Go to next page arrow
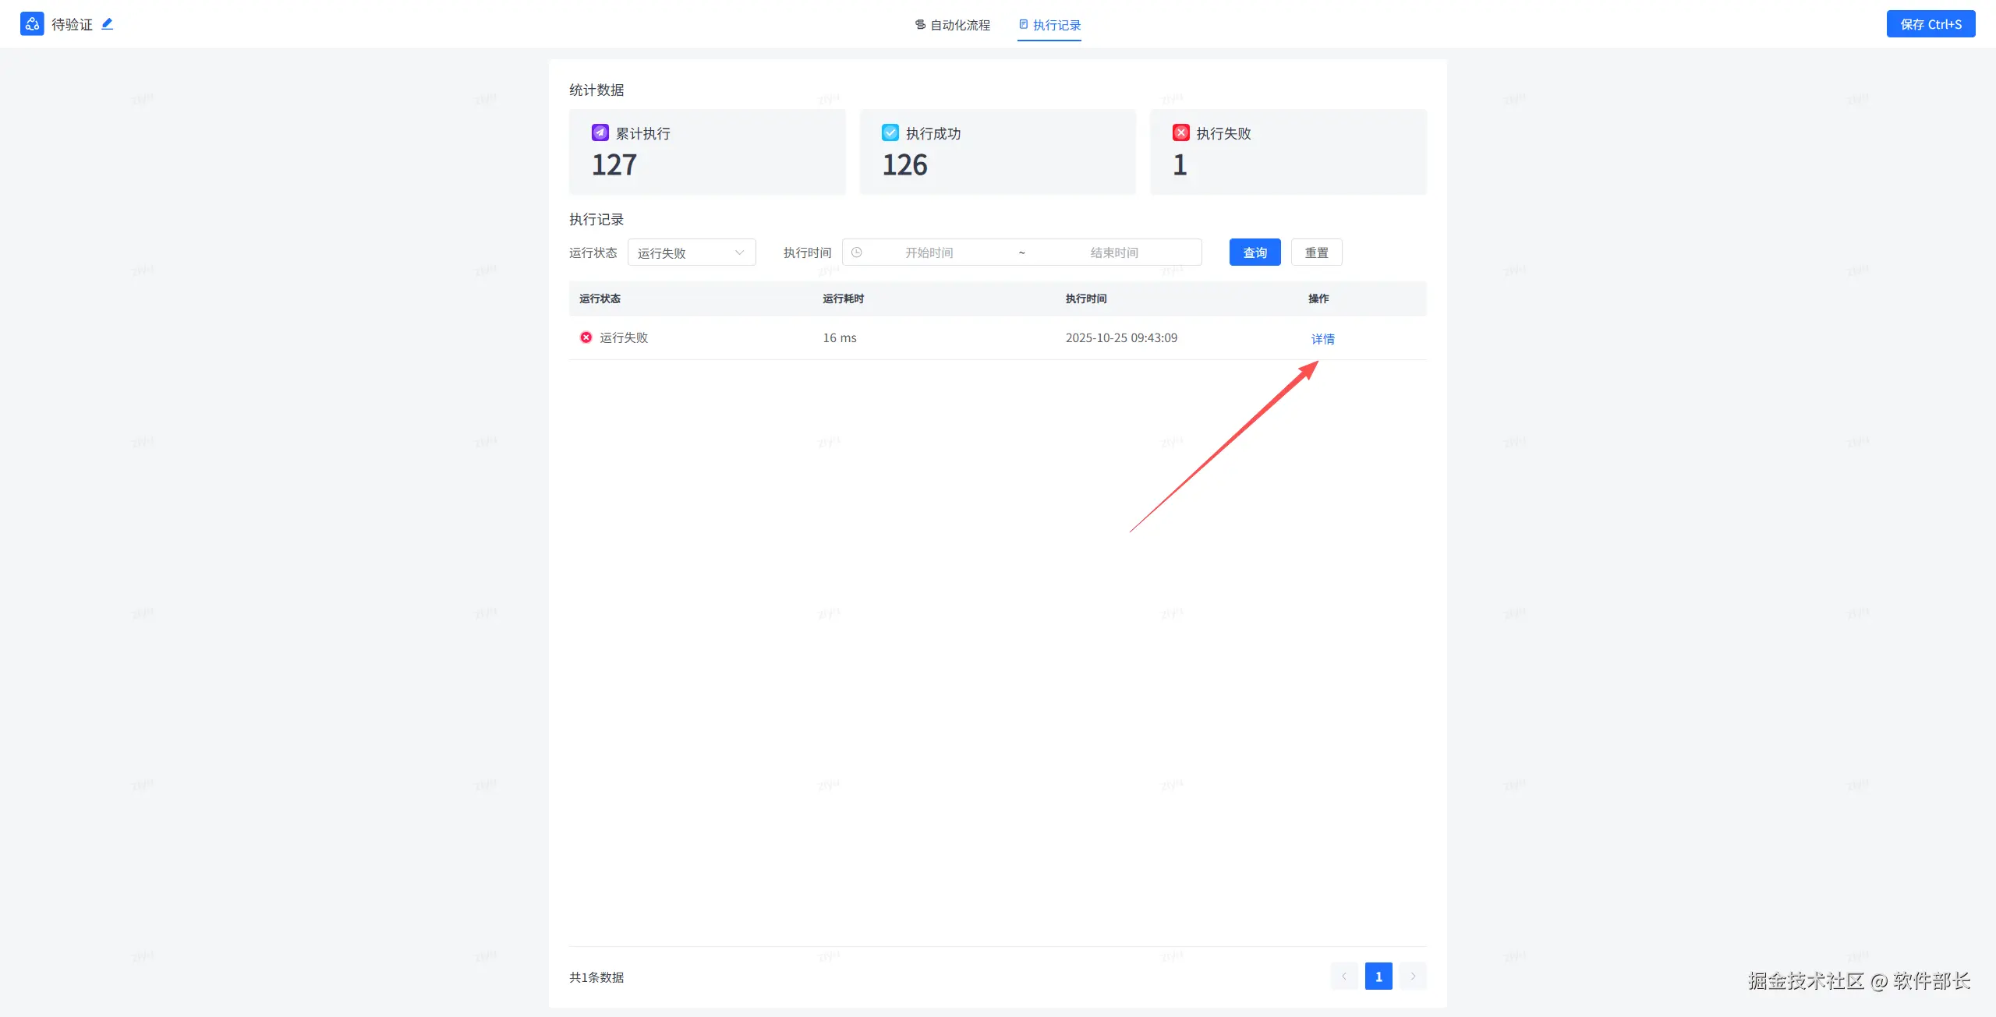The height and width of the screenshot is (1017, 1996). tap(1412, 976)
